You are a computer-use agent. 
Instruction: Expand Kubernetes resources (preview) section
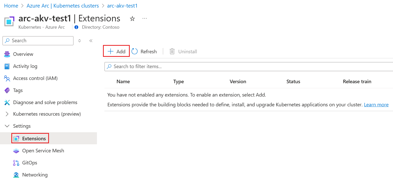(x=7, y=114)
